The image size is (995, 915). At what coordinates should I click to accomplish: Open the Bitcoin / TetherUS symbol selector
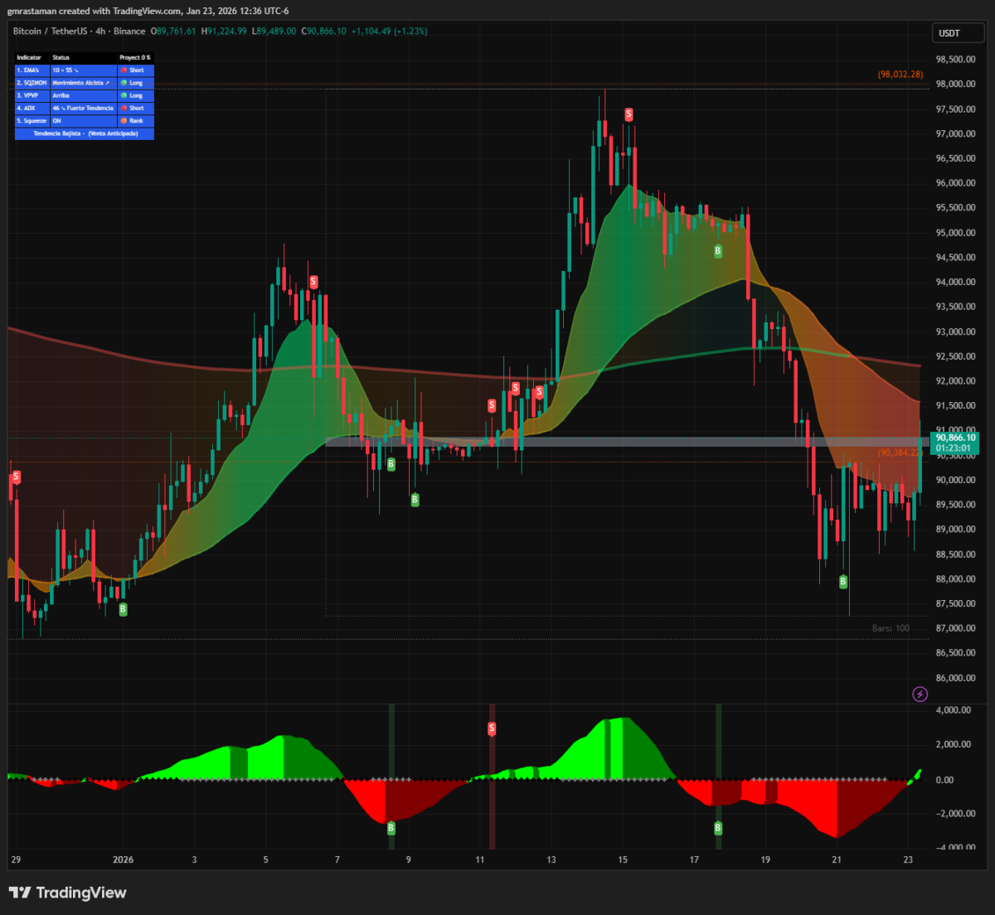click(x=50, y=31)
